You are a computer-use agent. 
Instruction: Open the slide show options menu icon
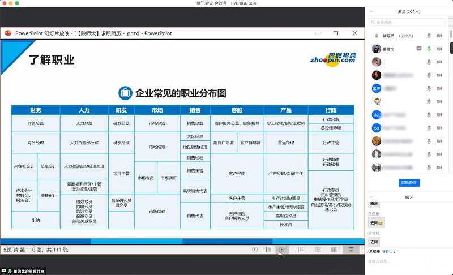click(268, 249)
